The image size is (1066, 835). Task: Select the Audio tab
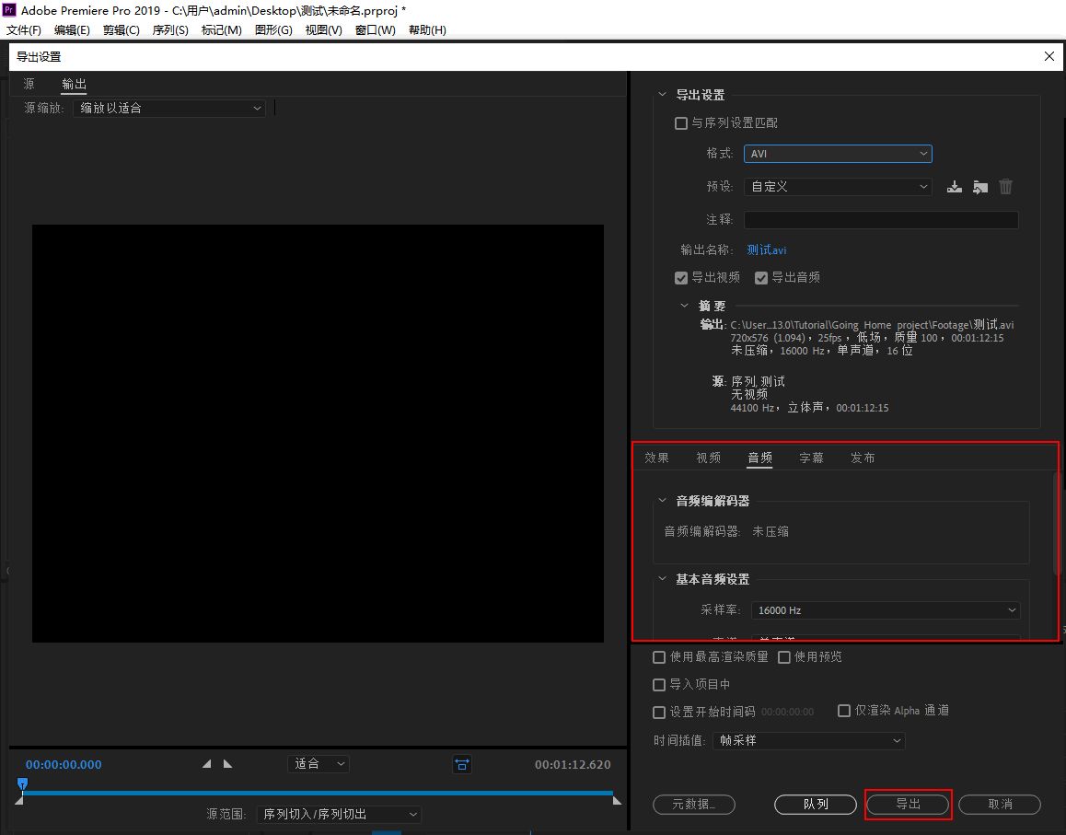point(760,458)
